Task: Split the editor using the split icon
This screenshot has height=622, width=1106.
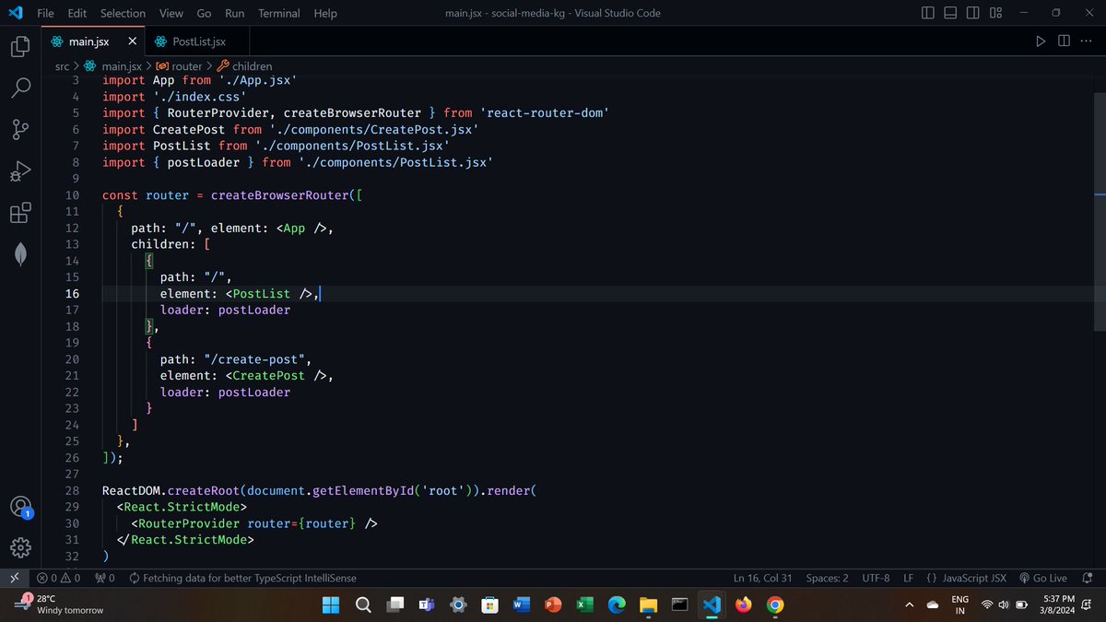Action: (x=1064, y=41)
